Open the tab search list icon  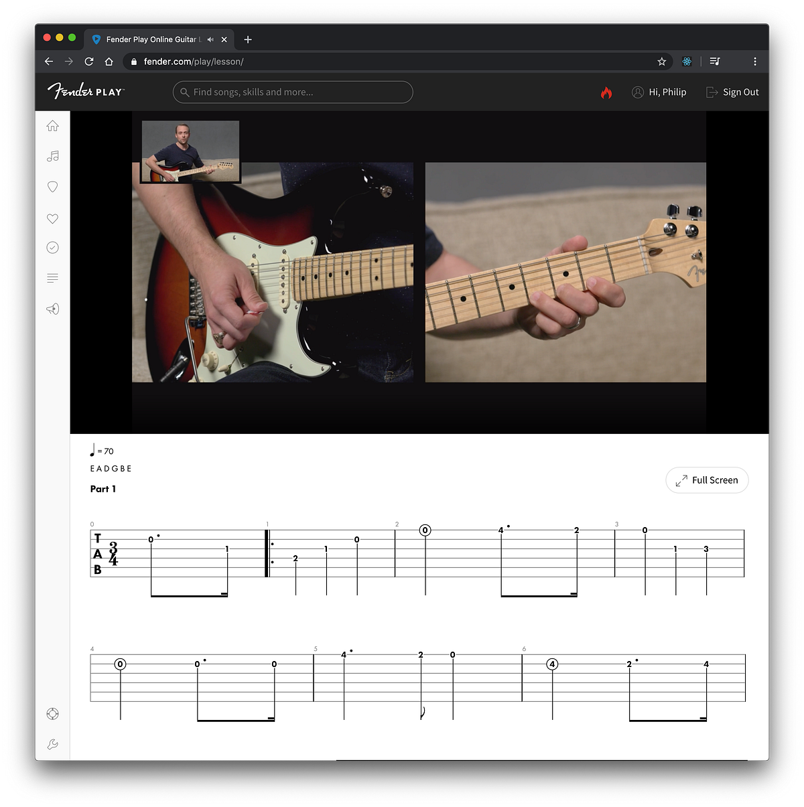point(714,61)
